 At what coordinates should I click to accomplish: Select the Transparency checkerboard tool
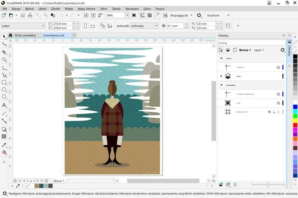pyautogui.click(x=4, y=136)
